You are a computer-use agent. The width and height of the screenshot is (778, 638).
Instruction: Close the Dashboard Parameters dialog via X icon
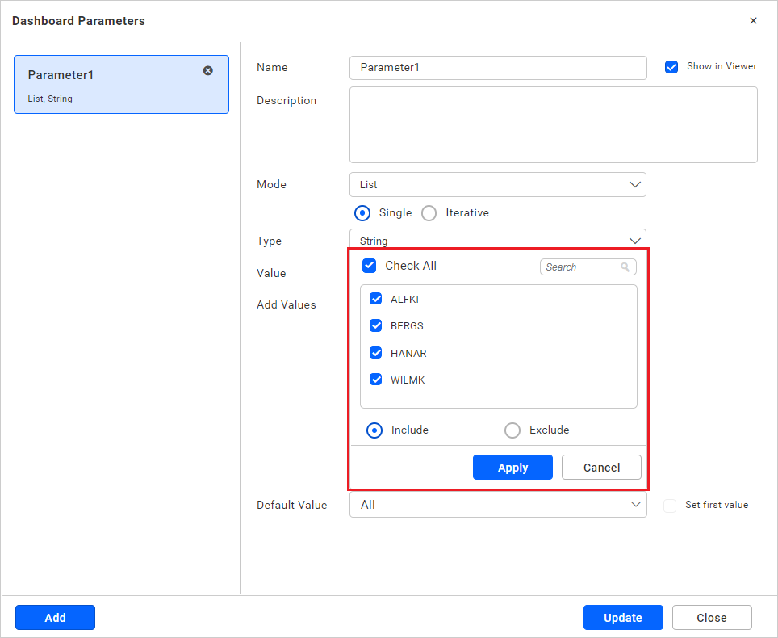click(x=753, y=20)
